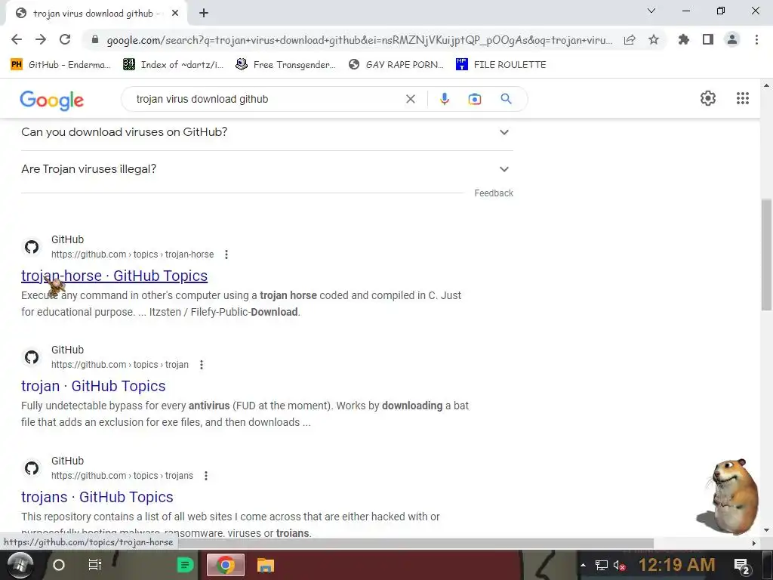Open the Windows Start button
The height and width of the screenshot is (580, 773).
(20, 565)
